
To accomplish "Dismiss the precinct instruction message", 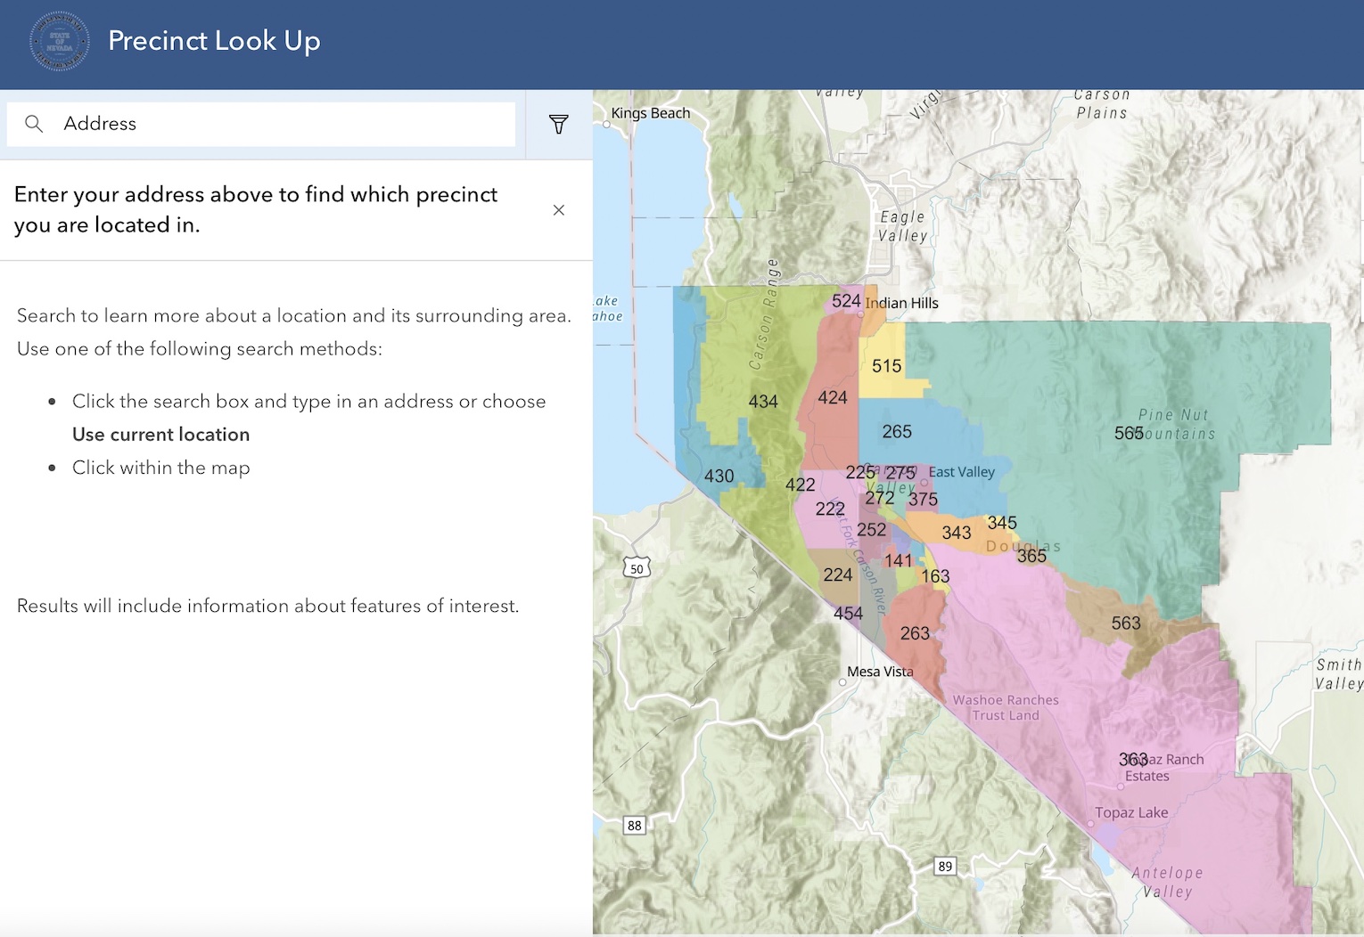I will click(x=559, y=210).
